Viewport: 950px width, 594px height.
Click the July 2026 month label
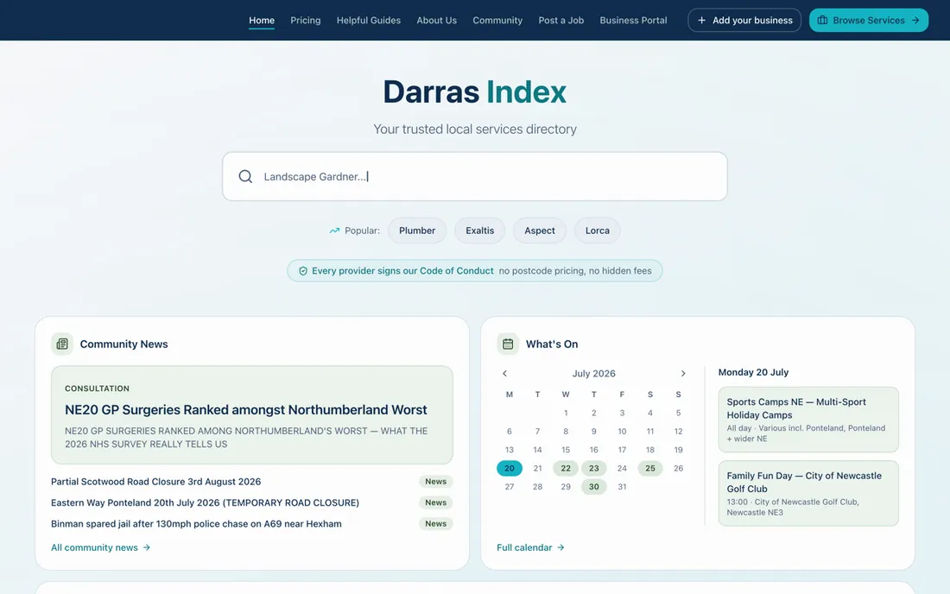tap(594, 374)
